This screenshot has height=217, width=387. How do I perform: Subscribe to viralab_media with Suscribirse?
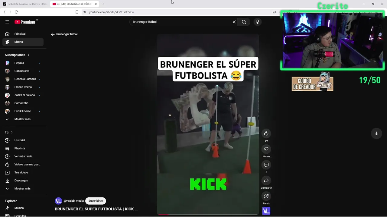click(x=96, y=201)
